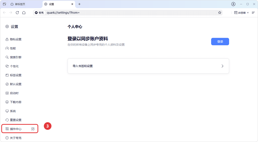Image resolution: width=258 pixels, height=142 pixels.
Task: Click the reload page icon
Action: pos(17,13)
